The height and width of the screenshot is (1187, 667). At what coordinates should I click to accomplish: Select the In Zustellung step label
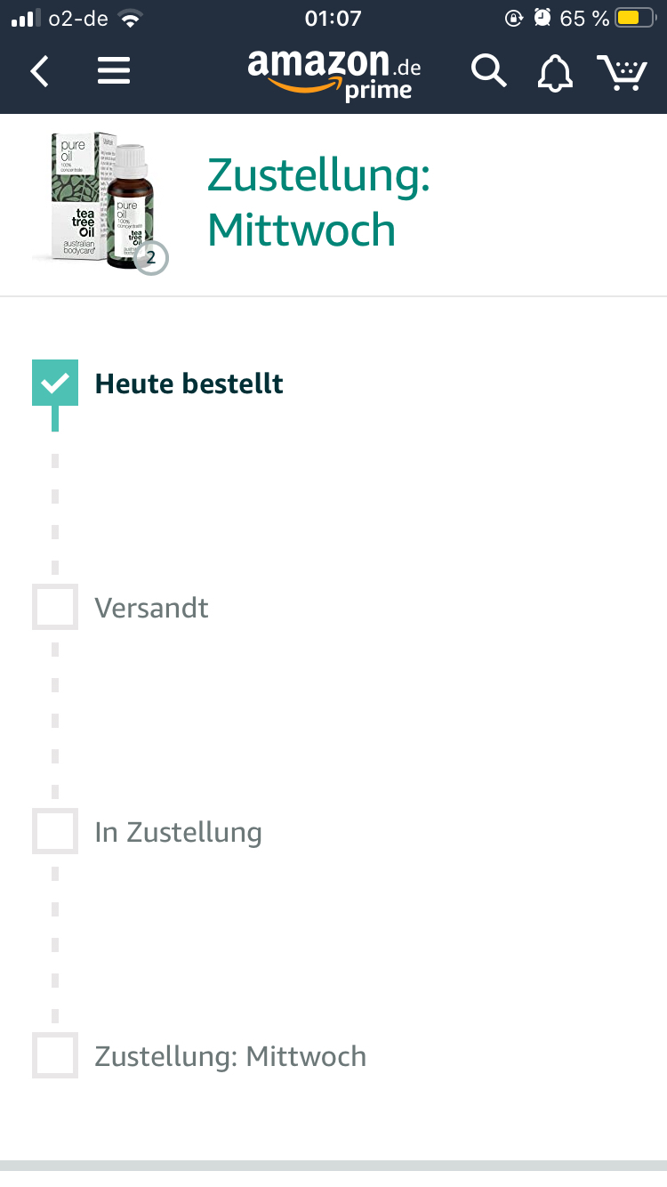pyautogui.click(x=179, y=833)
